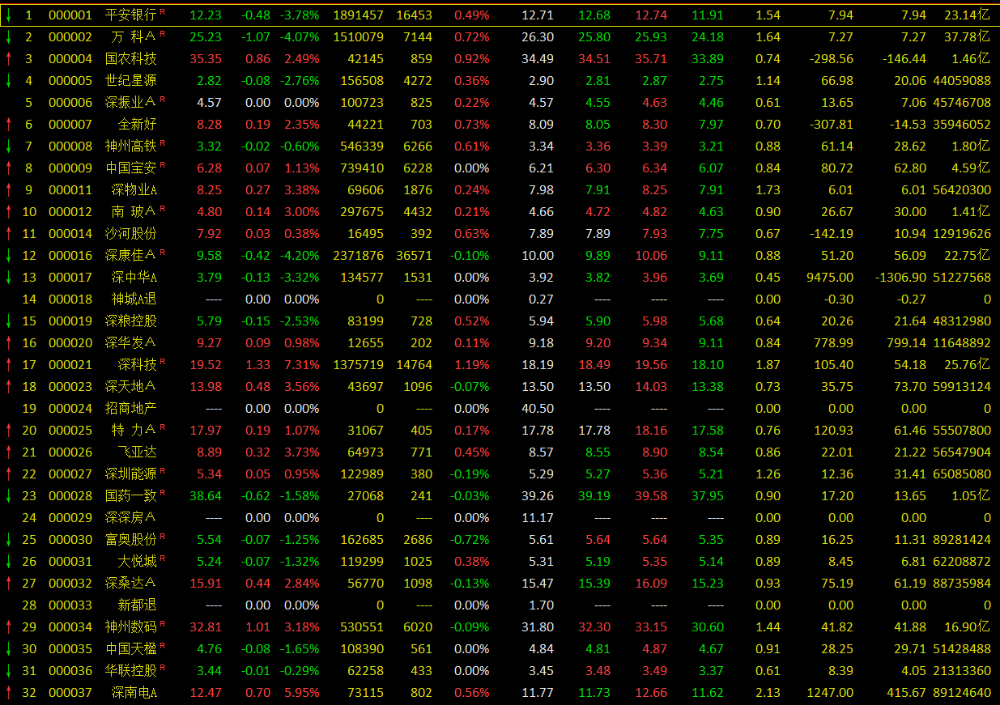Select stock code 000011

70,189
